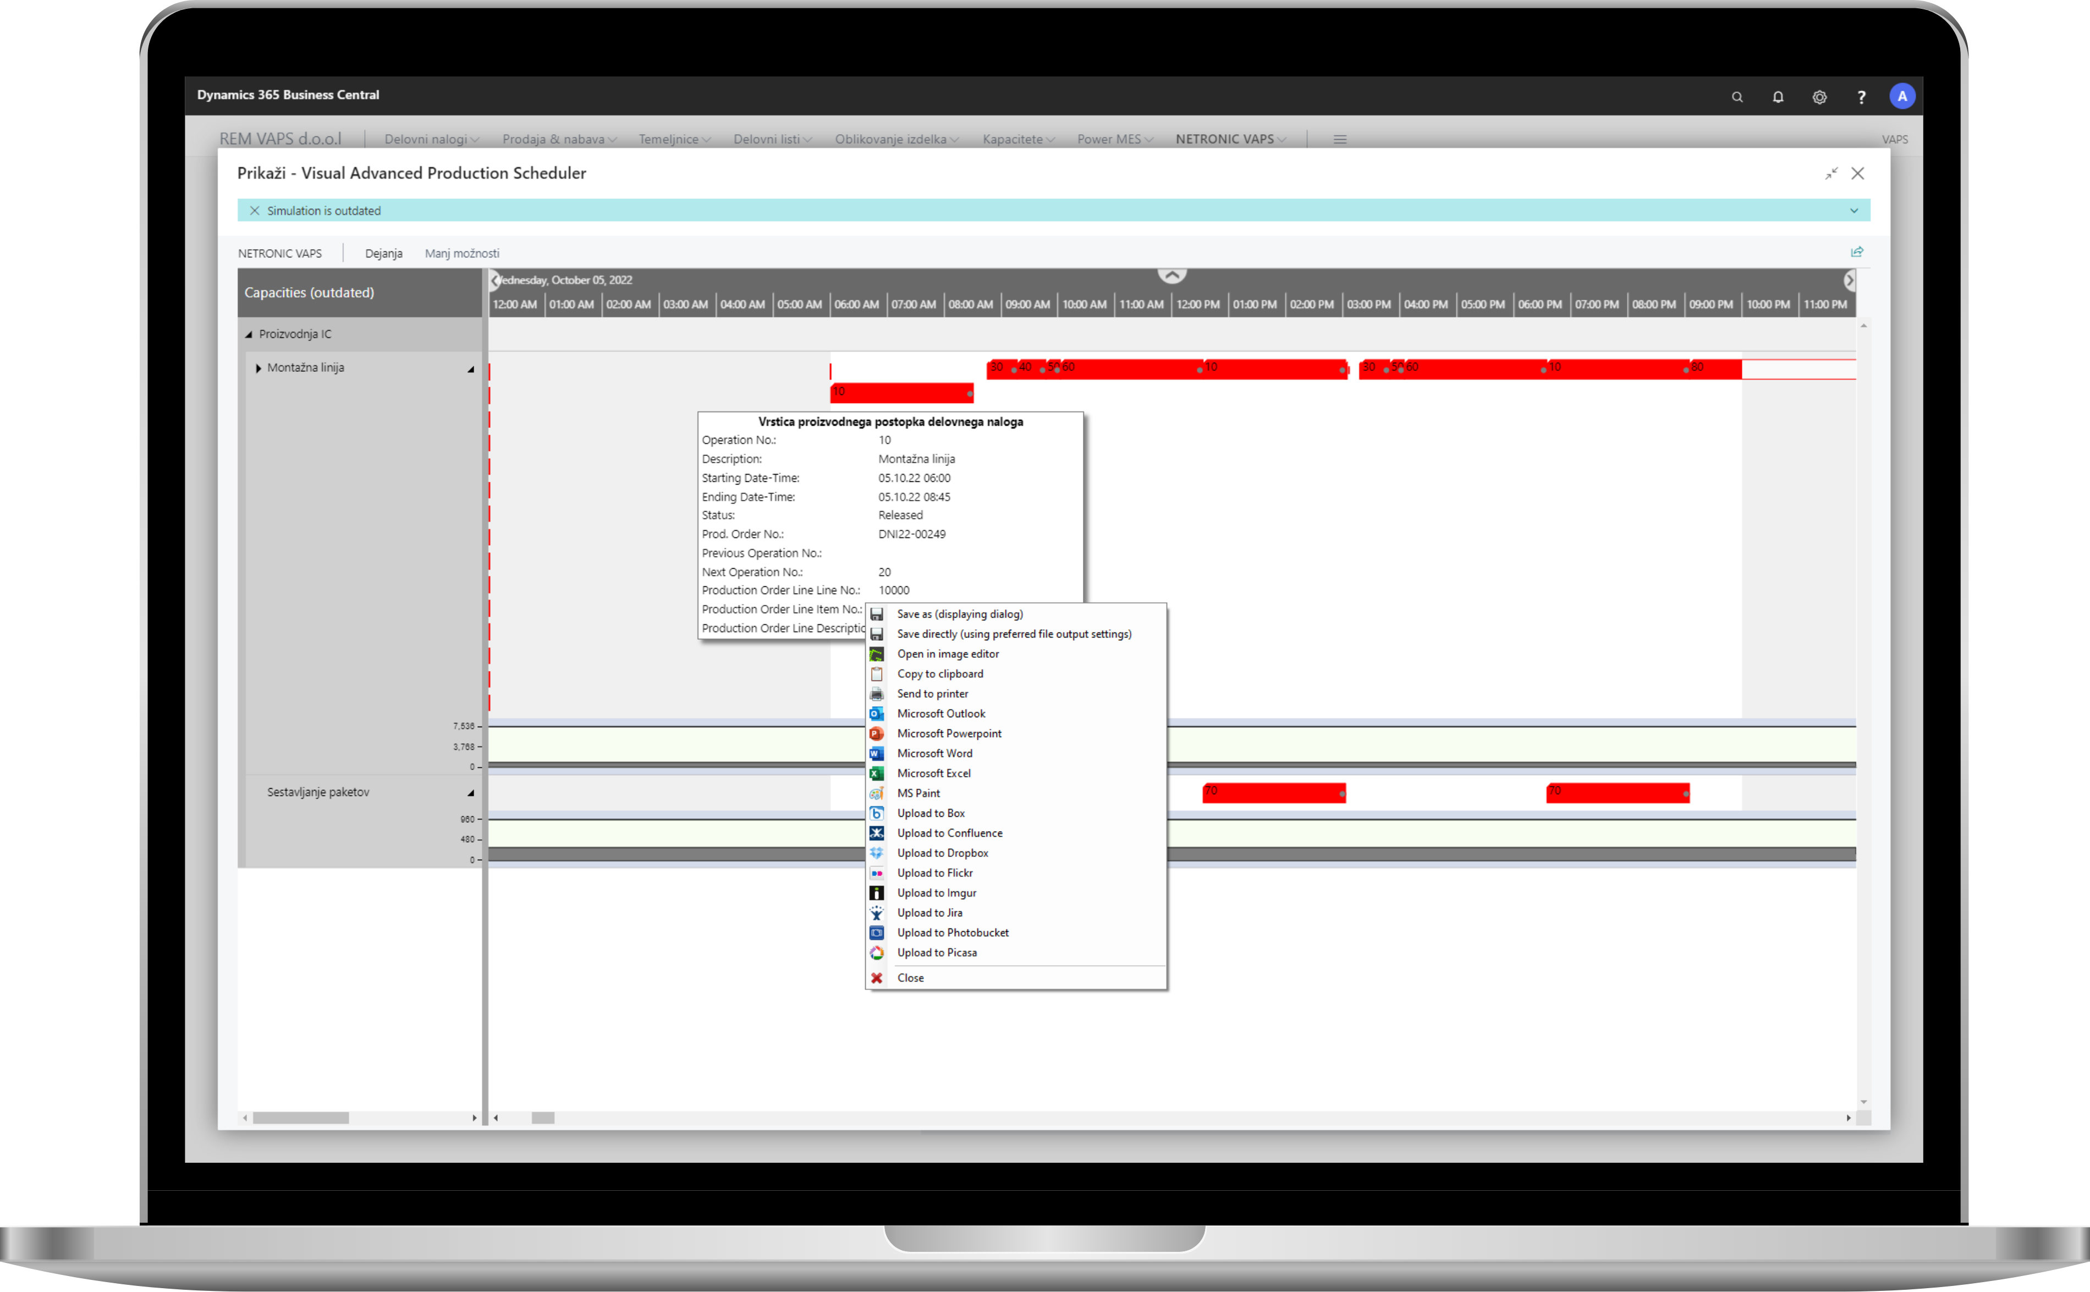Click the NETRONIC VAPS action bar label

(279, 254)
